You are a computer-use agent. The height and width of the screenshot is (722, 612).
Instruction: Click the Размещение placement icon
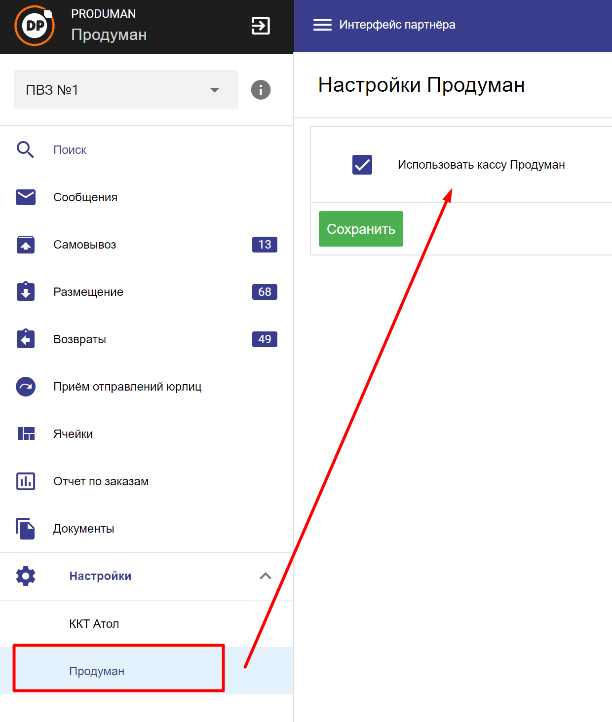[26, 291]
